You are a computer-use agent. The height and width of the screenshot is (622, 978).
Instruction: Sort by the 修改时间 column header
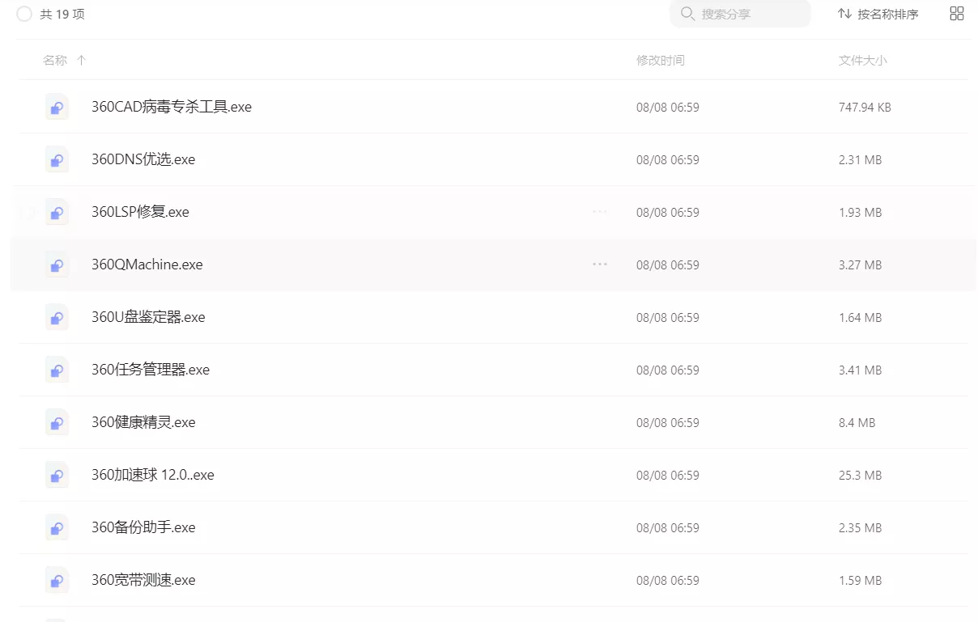(x=661, y=61)
